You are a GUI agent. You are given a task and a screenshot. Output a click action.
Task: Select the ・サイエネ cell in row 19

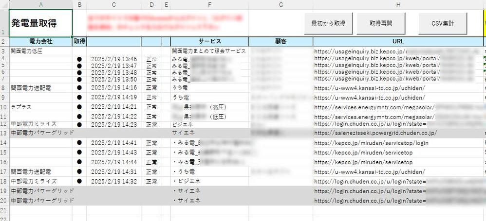click(209, 191)
